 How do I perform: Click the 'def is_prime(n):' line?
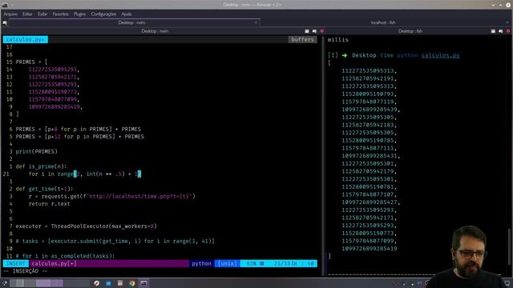coord(41,166)
